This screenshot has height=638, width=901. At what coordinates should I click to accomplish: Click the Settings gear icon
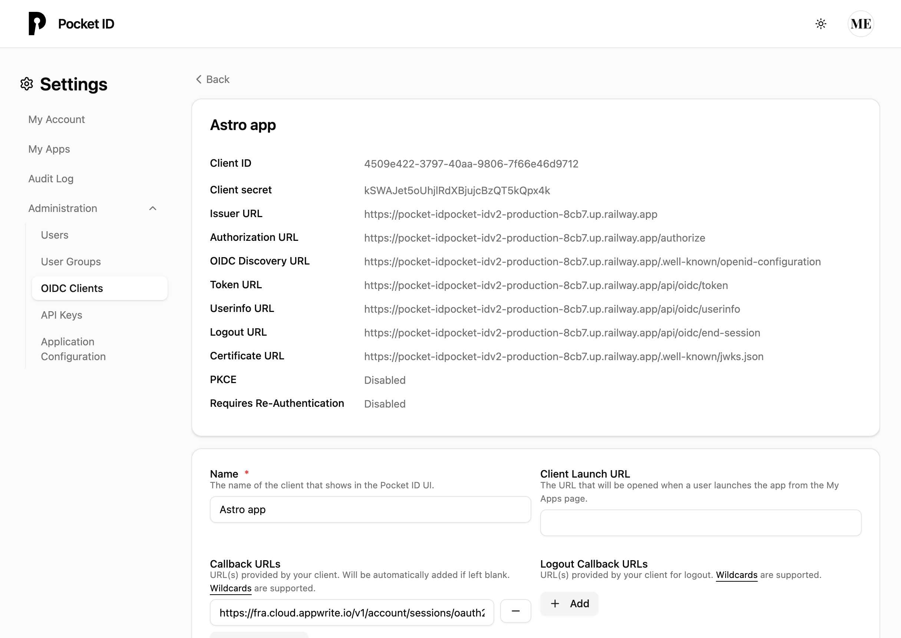[27, 84]
